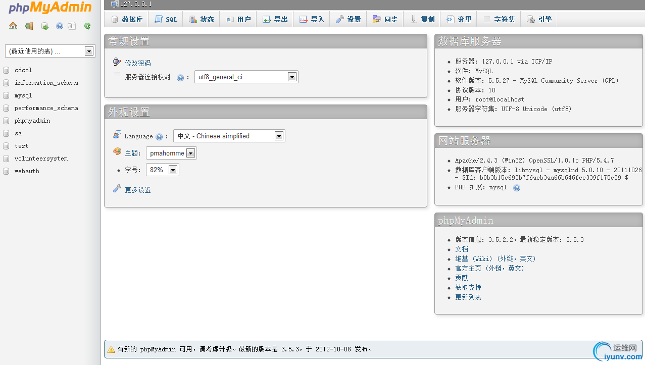Viewport: 645px width, 365px height.
Task: Open the SQL tab
Action: (x=166, y=19)
